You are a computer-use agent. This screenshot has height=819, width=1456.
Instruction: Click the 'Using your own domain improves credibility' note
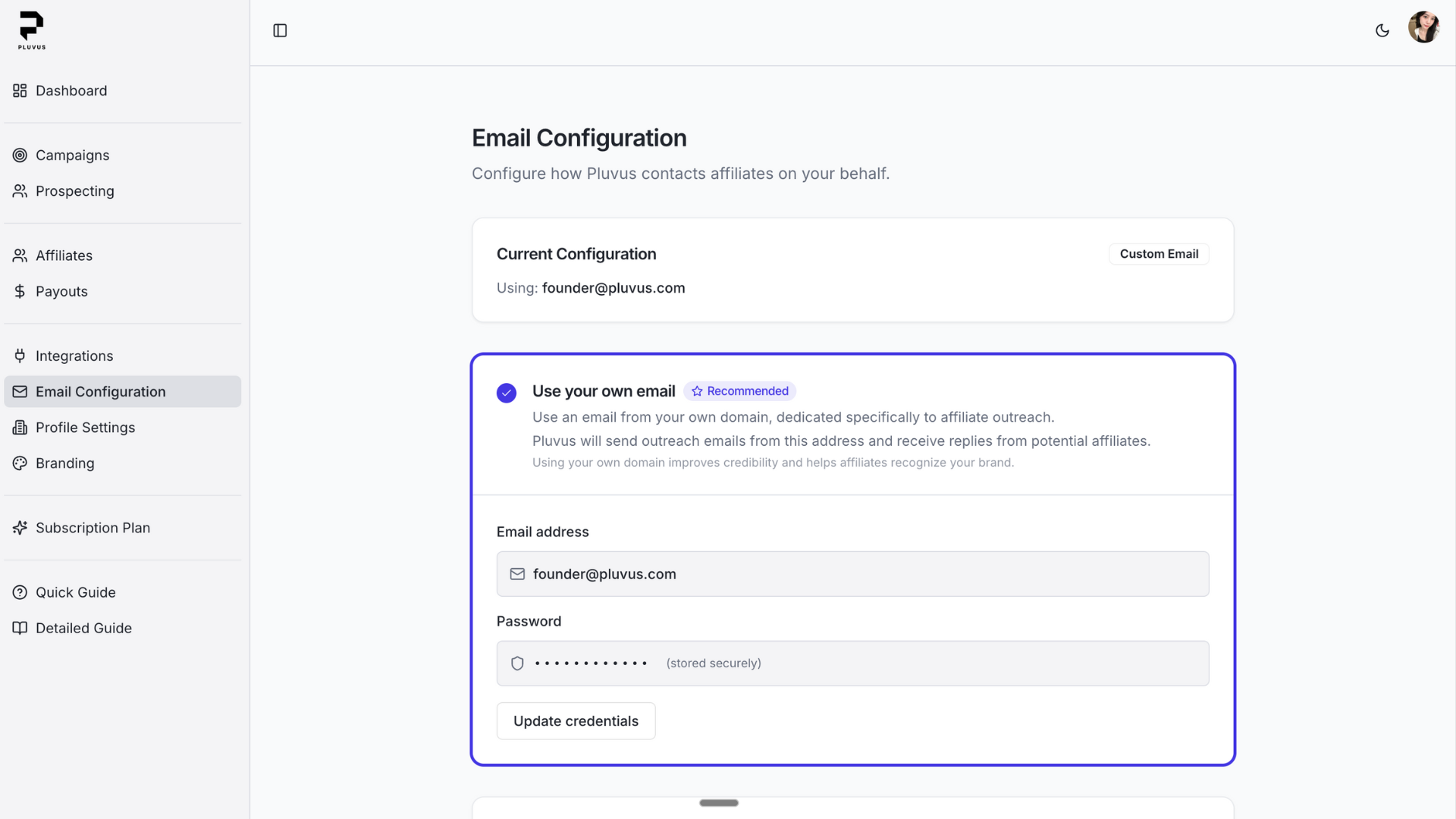(773, 463)
